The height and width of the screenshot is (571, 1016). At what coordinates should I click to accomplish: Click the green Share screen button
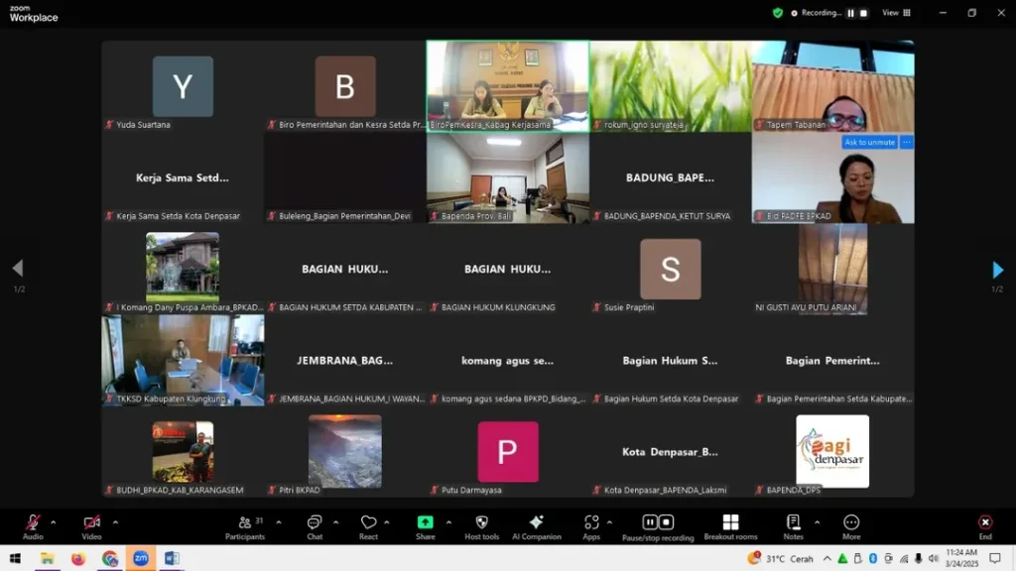point(425,526)
